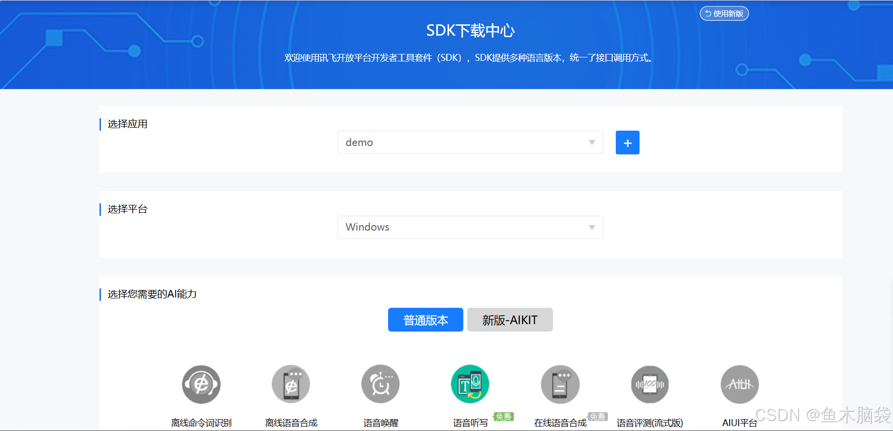This screenshot has height=431, width=893.
Task: Click the 语音唤醒 label
Action: (381, 423)
